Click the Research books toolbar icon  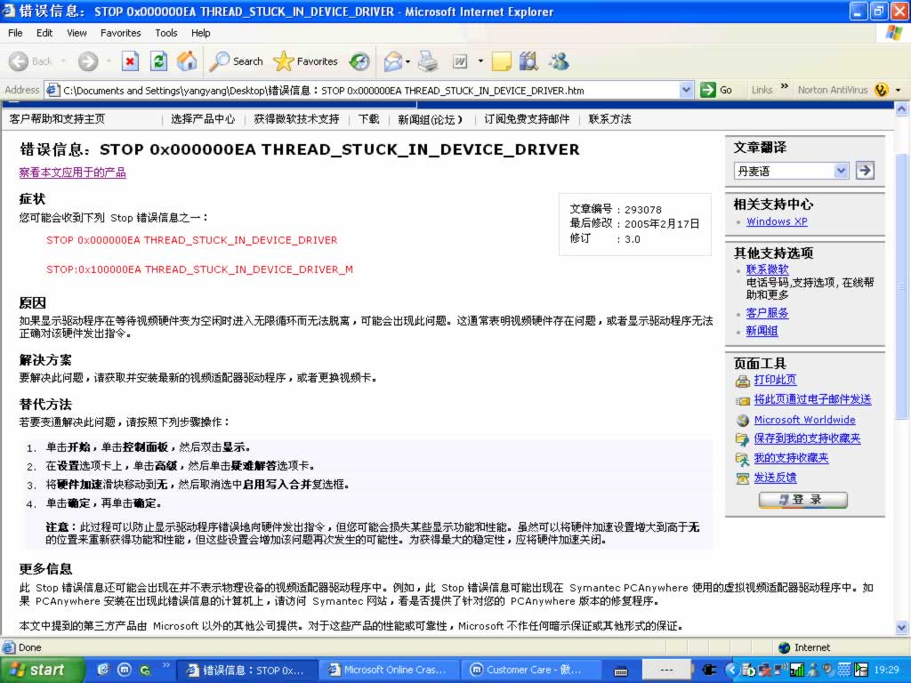coord(528,61)
